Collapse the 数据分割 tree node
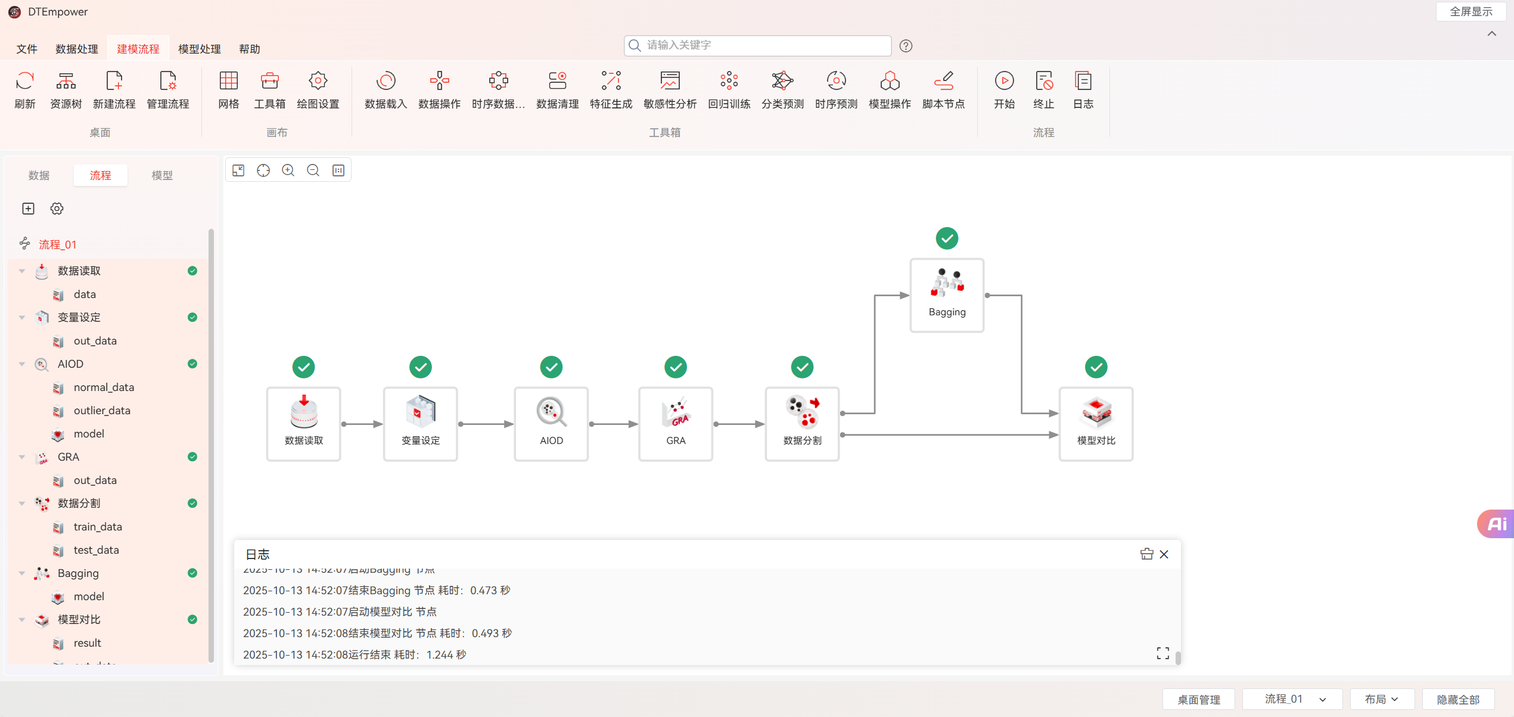1514x717 pixels. [x=22, y=503]
